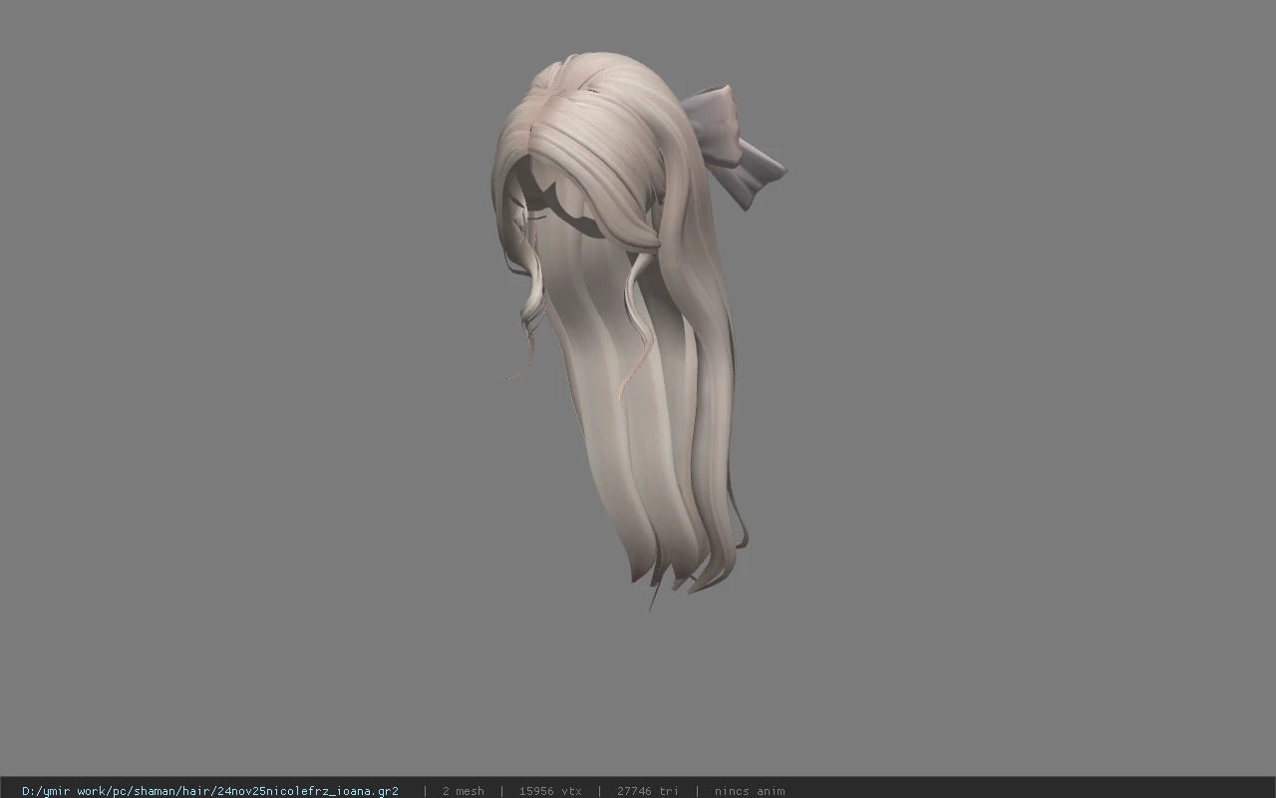Click the '15956 vtx' vertex count
This screenshot has height=798, width=1276.
[x=550, y=791]
